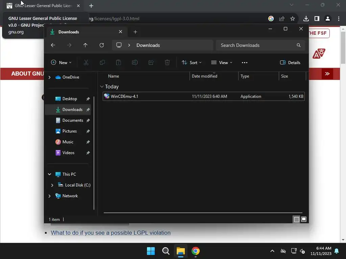This screenshot has height=259, width=346.
Task: Click File Explorer taskbar icon
Action: [180, 251]
